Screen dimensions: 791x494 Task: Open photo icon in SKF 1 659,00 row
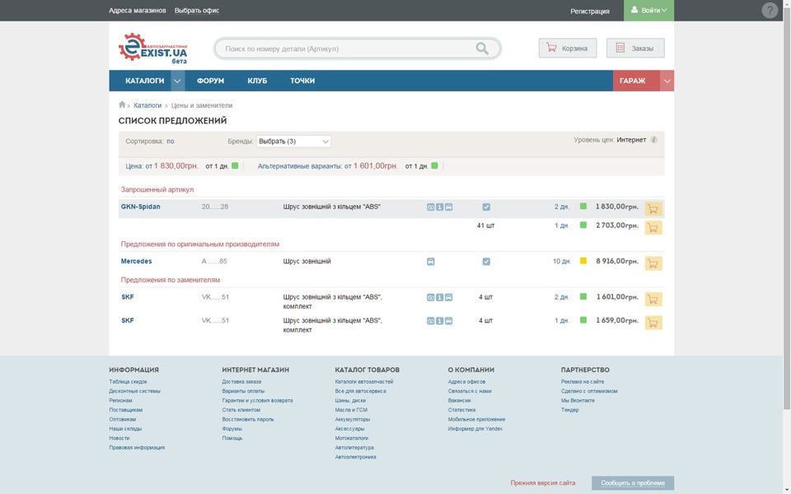click(431, 321)
